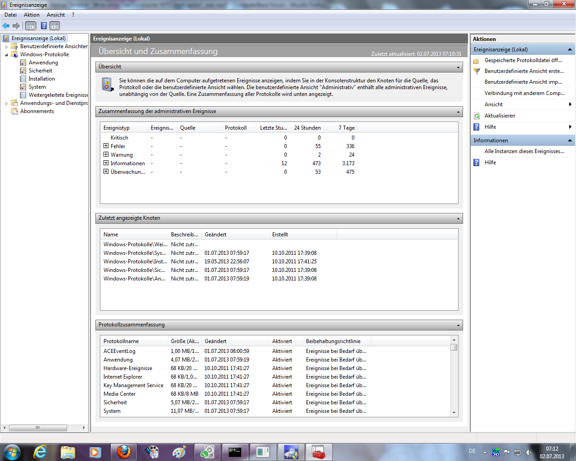This screenshot has height=461, width=576.
Task: Switch to red toolbox taskbar application
Action: click(x=319, y=452)
